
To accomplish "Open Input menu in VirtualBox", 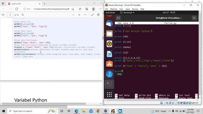I will point(128,9).
